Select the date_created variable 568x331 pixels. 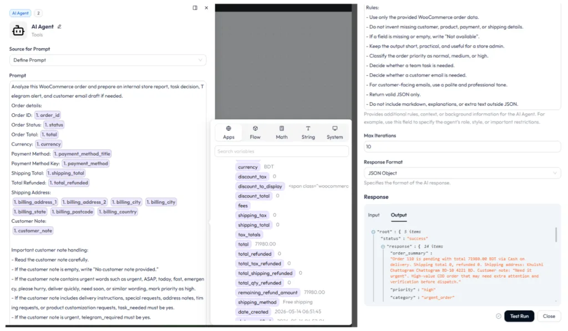253,312
